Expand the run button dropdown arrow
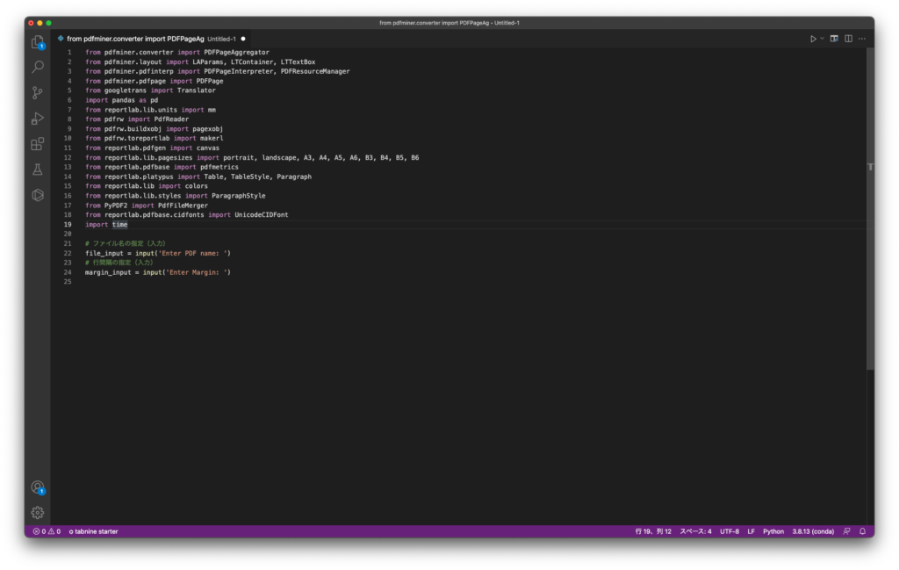 click(823, 39)
